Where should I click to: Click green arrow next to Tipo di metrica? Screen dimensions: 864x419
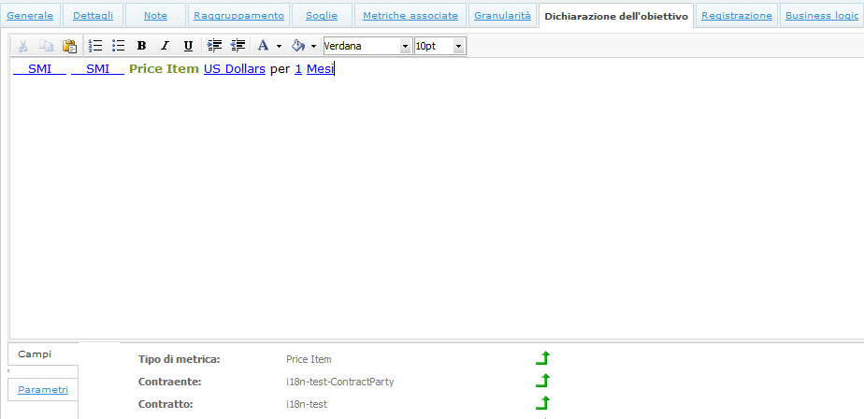(x=542, y=358)
